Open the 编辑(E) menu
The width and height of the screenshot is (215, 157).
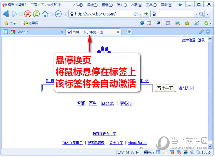point(92,5)
